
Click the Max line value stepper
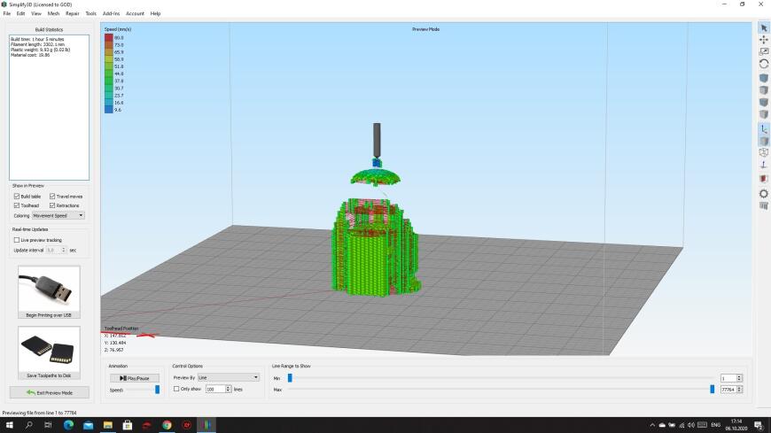pos(739,390)
